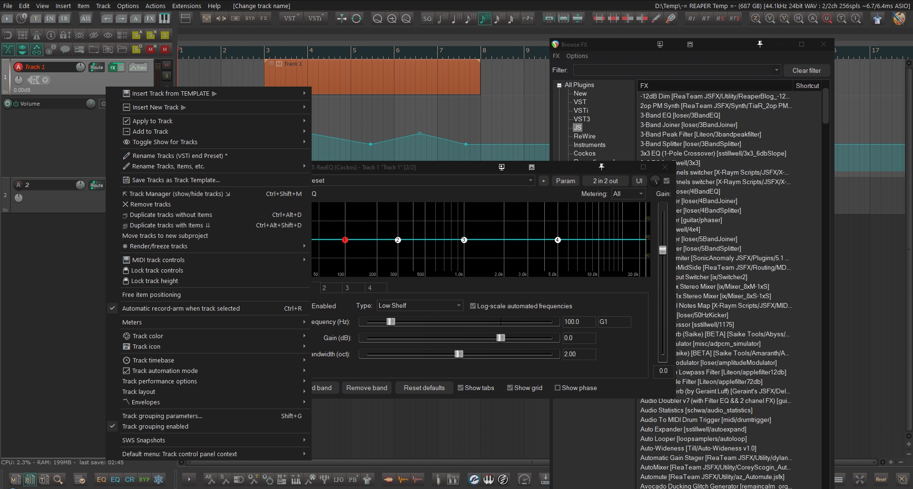Collapse the All Plugins tree node

(x=560, y=85)
